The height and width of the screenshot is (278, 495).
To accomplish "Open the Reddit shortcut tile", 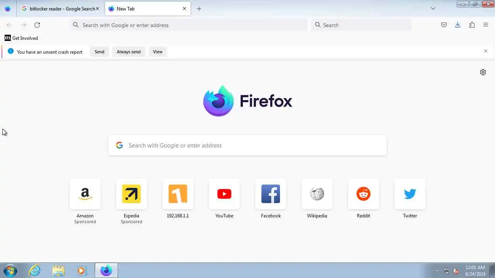I will pyautogui.click(x=364, y=194).
